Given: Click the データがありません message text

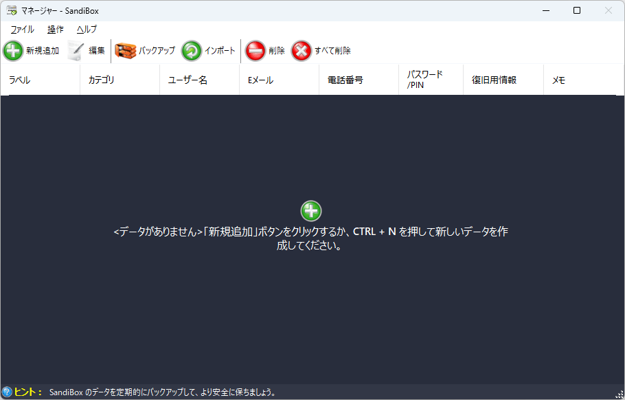Looking at the screenshot, I should coord(311,238).
